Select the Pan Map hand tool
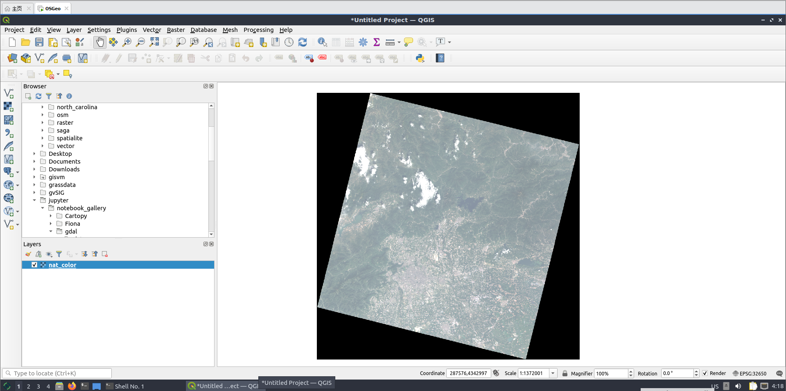 click(99, 42)
